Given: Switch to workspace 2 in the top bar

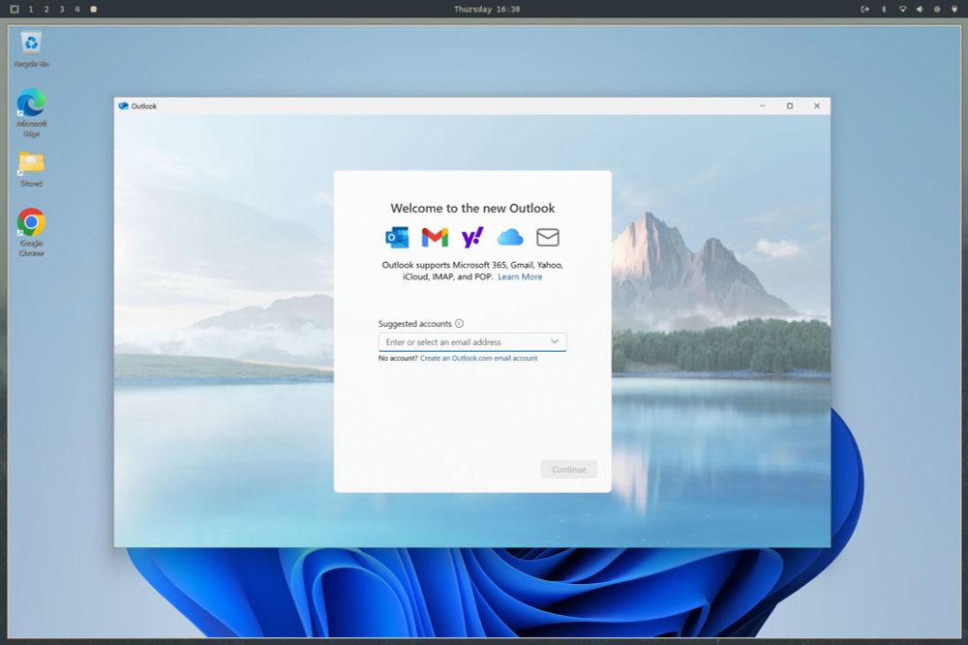Looking at the screenshot, I should [x=45, y=9].
